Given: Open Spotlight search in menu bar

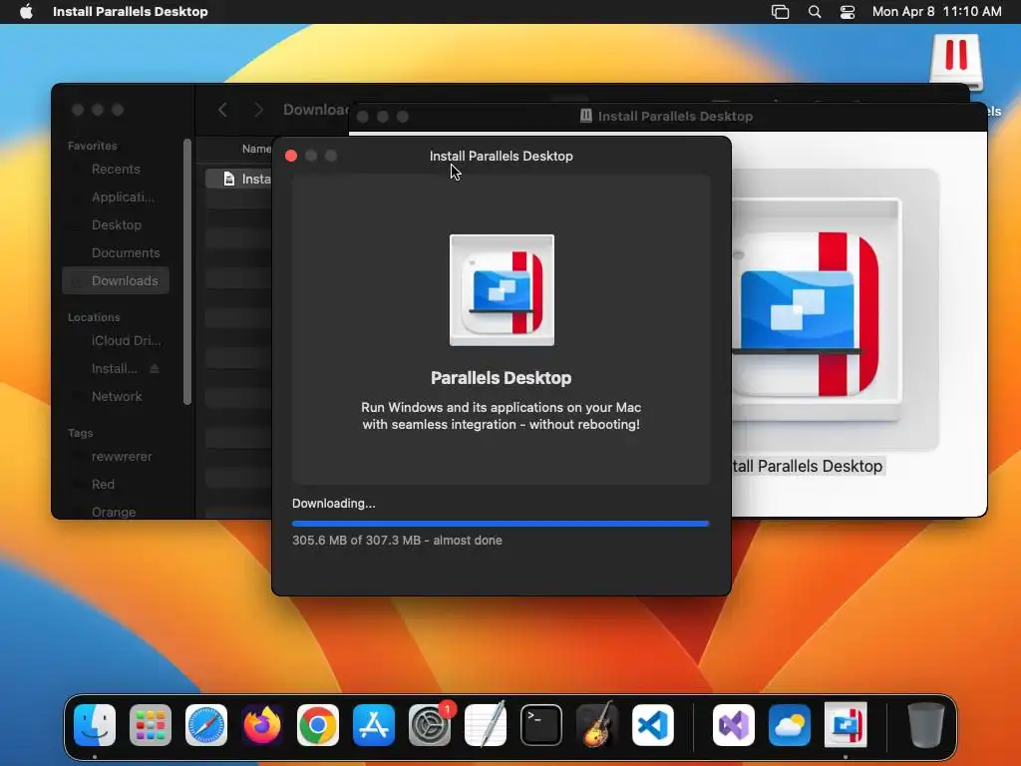Looking at the screenshot, I should [x=814, y=12].
